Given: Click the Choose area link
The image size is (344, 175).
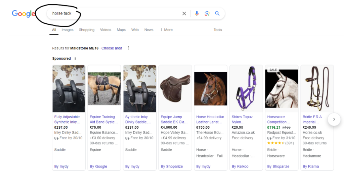Looking at the screenshot, I should point(112,48).
